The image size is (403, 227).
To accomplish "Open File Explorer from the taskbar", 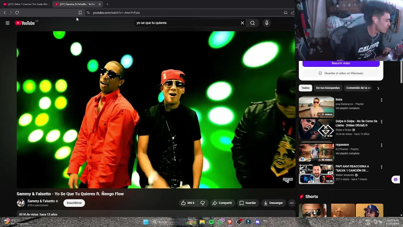I will tap(202, 222).
